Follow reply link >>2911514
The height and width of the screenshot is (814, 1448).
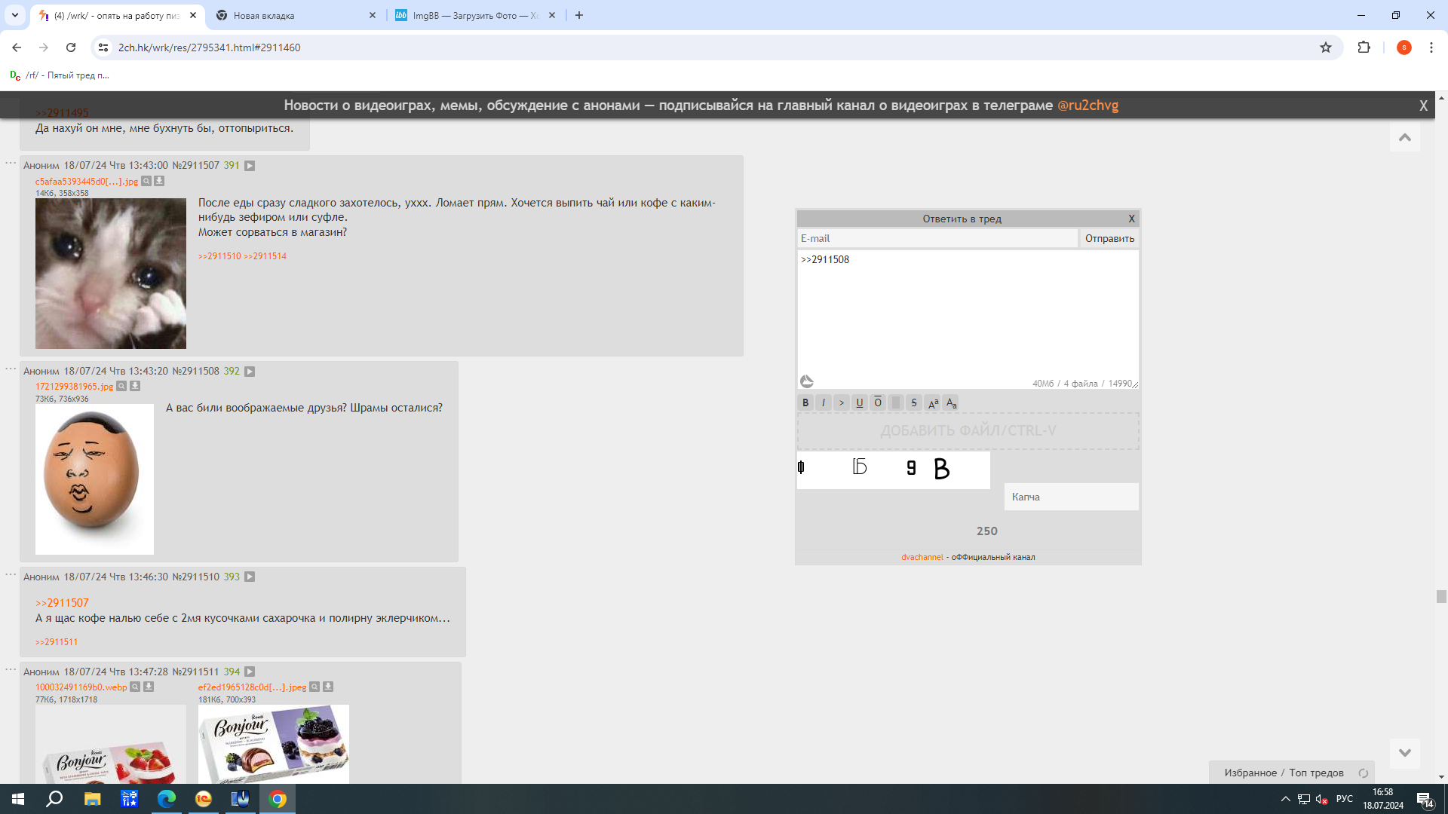pyautogui.click(x=265, y=256)
